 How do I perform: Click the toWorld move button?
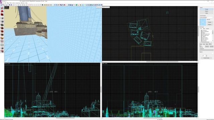pyautogui.click(x=207, y=47)
